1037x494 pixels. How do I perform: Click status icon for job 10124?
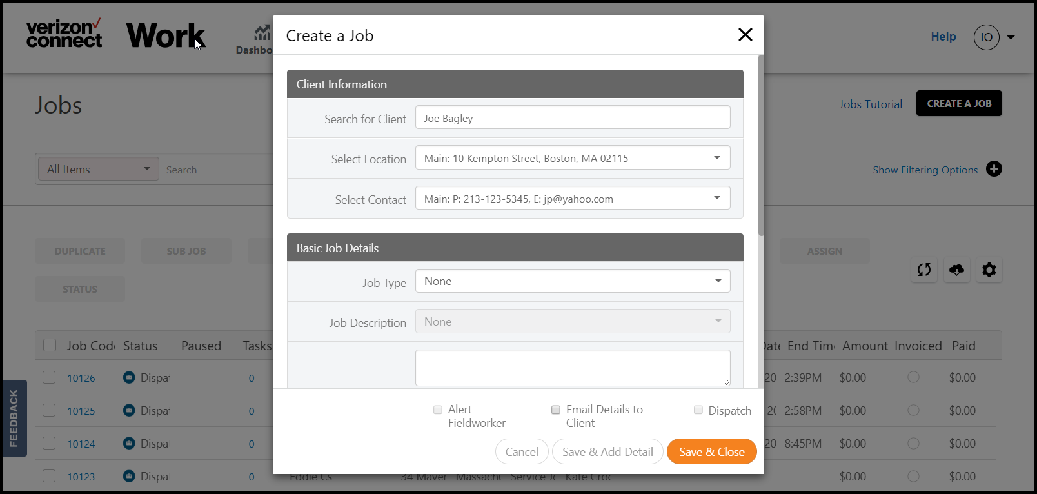click(x=129, y=443)
